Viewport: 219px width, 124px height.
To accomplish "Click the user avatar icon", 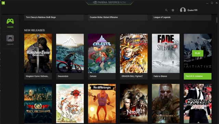I will coord(183,10).
